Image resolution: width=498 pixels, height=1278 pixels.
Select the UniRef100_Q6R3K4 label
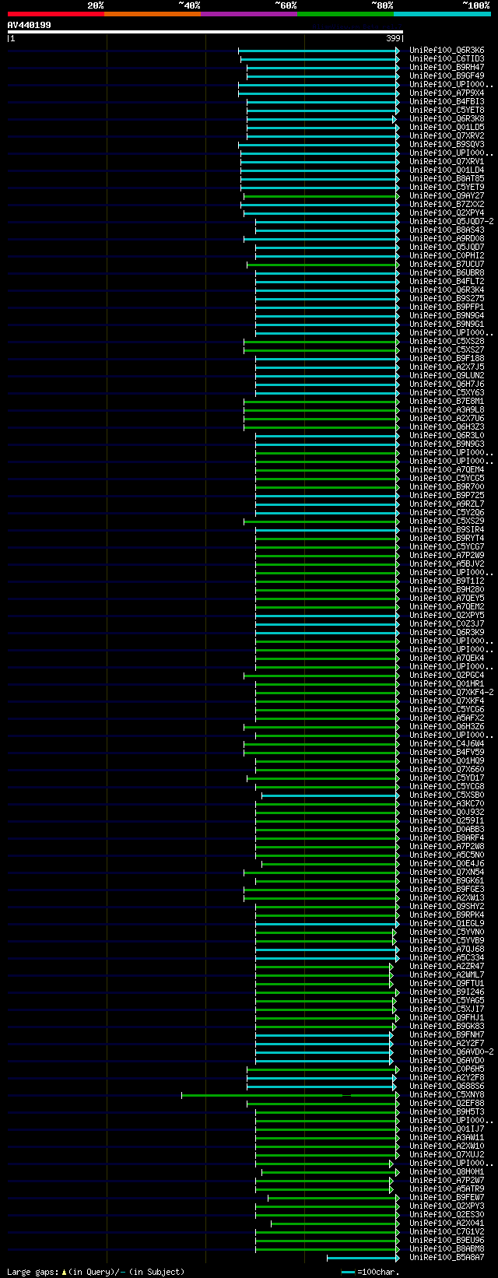coord(447,290)
